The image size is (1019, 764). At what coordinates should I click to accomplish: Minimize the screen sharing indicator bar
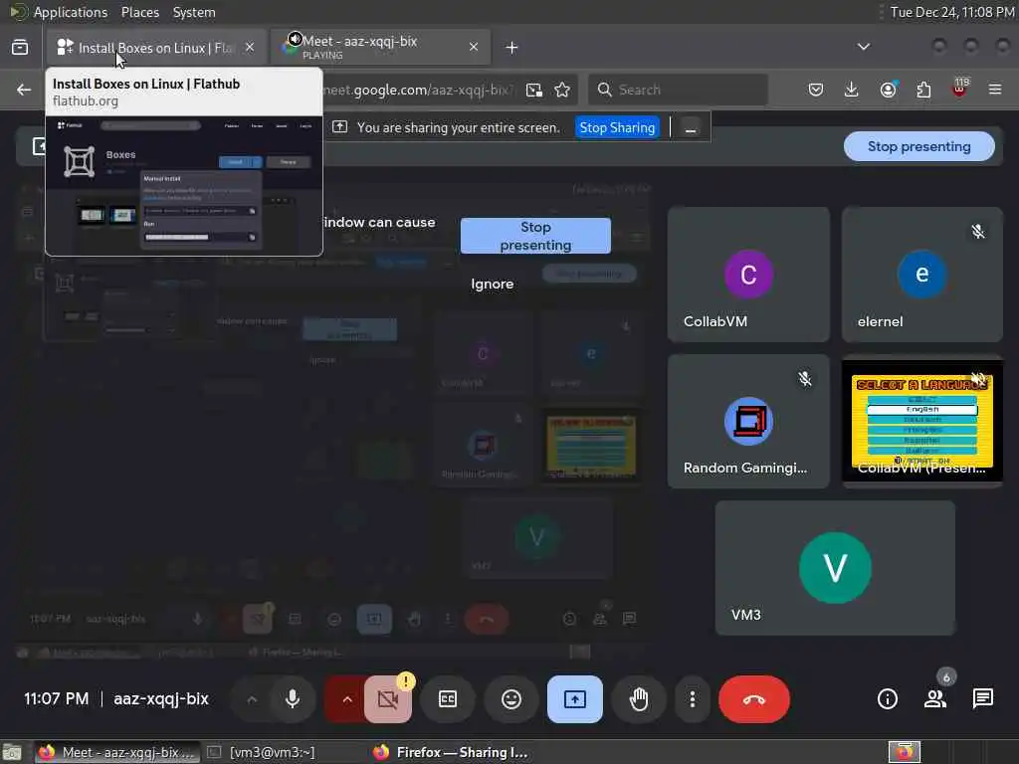(691, 128)
